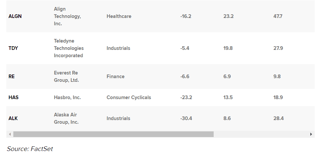
Task: Click the Finance sector cell
Action: [x=116, y=77]
